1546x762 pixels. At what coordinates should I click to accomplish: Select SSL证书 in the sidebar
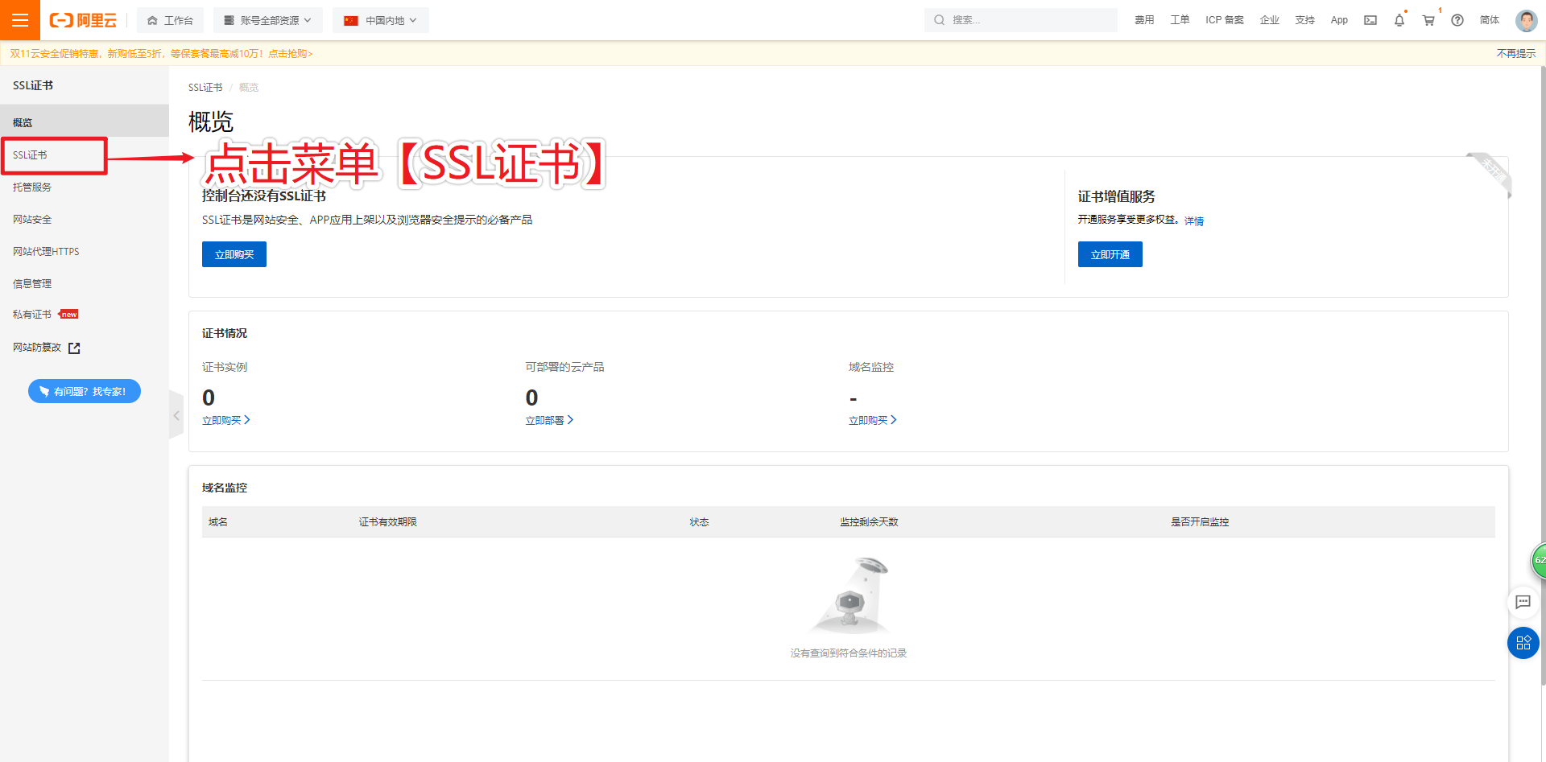(85, 154)
